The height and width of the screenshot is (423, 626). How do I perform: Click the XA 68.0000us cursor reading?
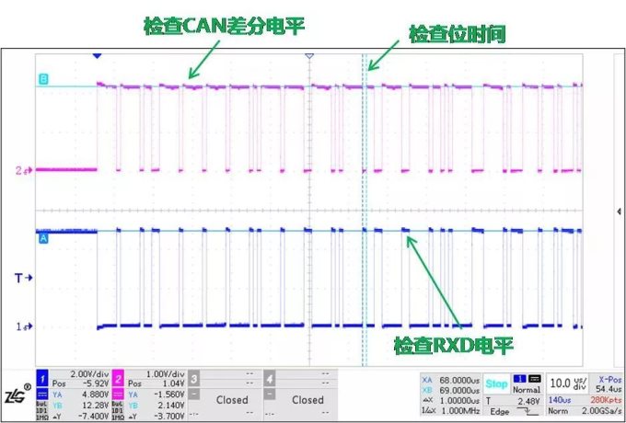tap(459, 381)
